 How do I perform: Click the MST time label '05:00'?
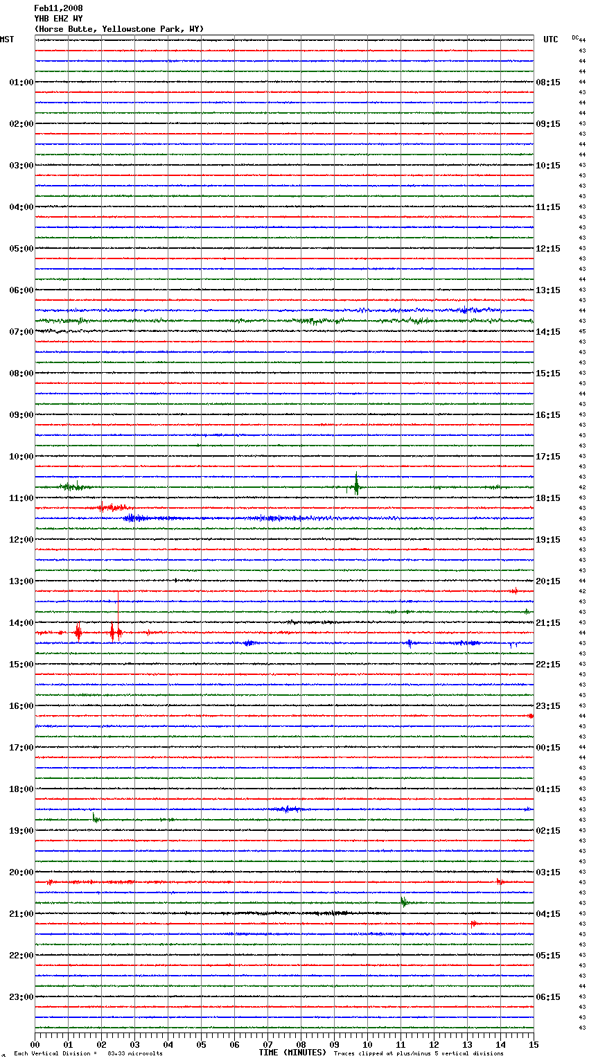(x=21, y=249)
